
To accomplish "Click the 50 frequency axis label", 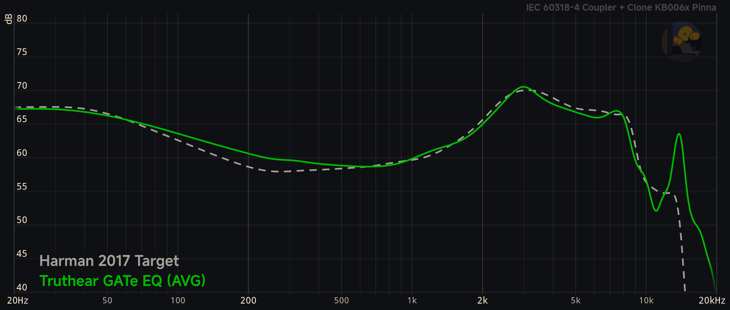I will click(x=107, y=301).
